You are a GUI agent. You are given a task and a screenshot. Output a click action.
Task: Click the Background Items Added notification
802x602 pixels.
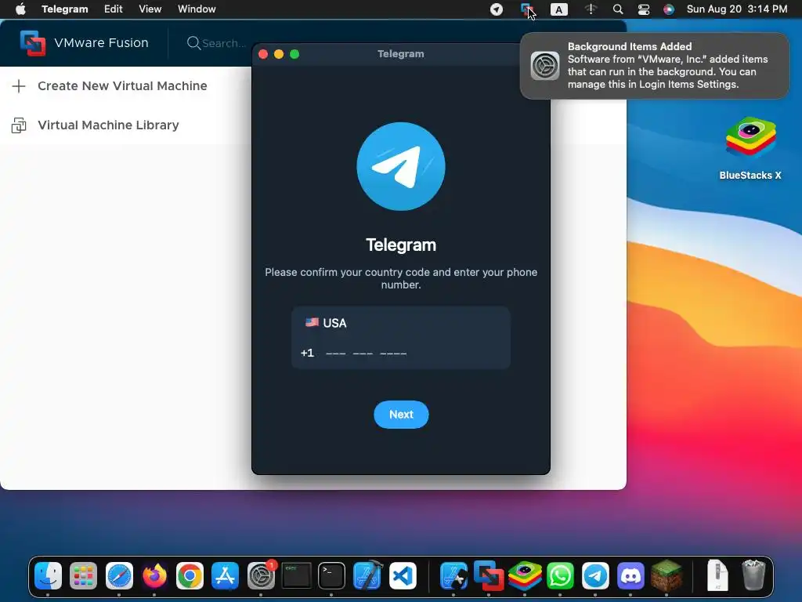click(655, 66)
